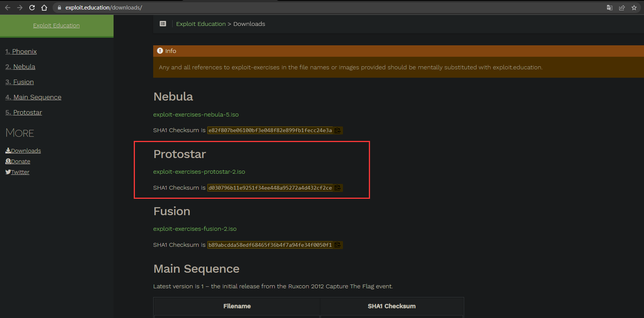Viewport: 644px width, 318px height.
Task: Open Exploit Education sidebar header link
Action: 56,26
